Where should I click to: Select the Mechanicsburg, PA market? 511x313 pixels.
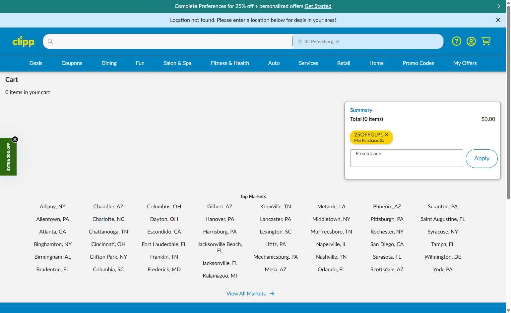(276, 257)
